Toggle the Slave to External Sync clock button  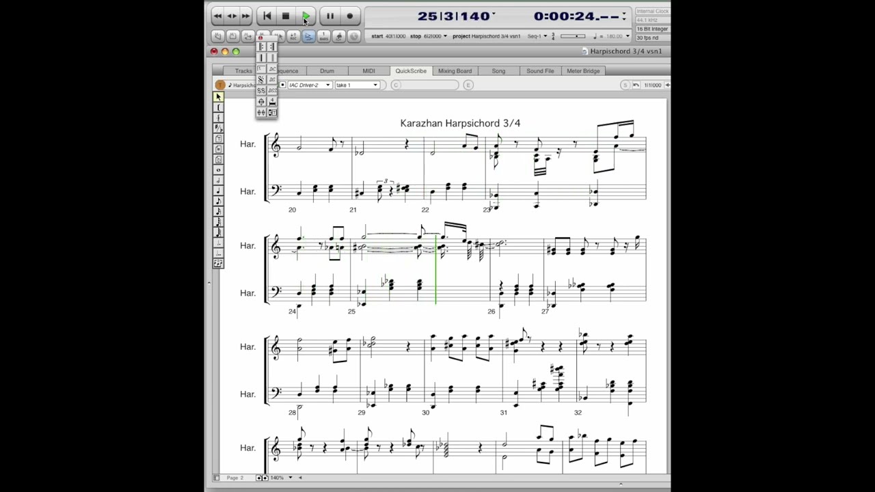354,36
